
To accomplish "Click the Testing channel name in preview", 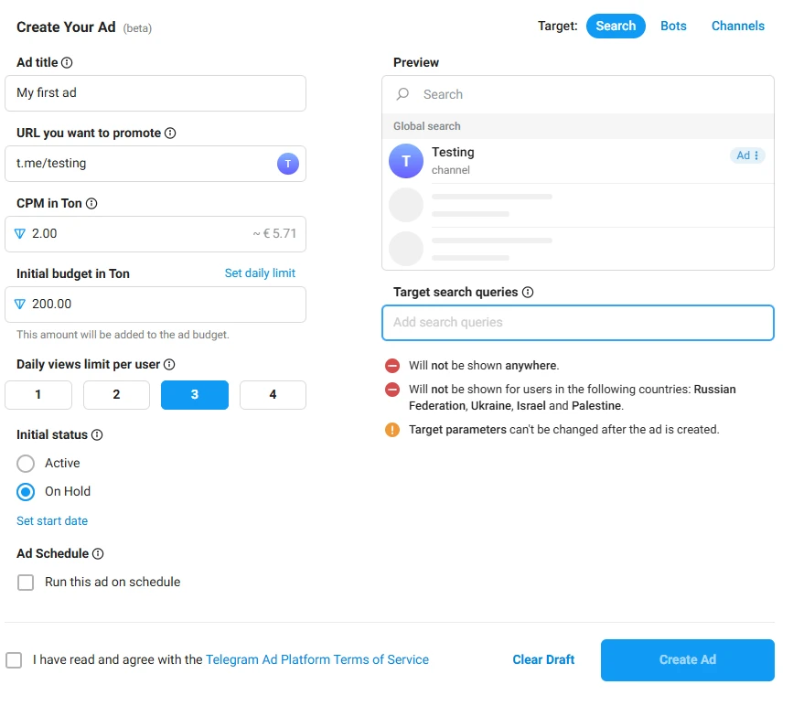I will pos(453,153).
